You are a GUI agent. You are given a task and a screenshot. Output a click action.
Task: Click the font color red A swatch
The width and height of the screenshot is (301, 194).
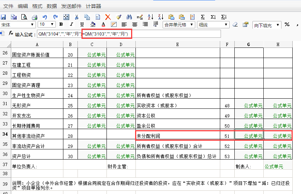(x=103, y=25)
